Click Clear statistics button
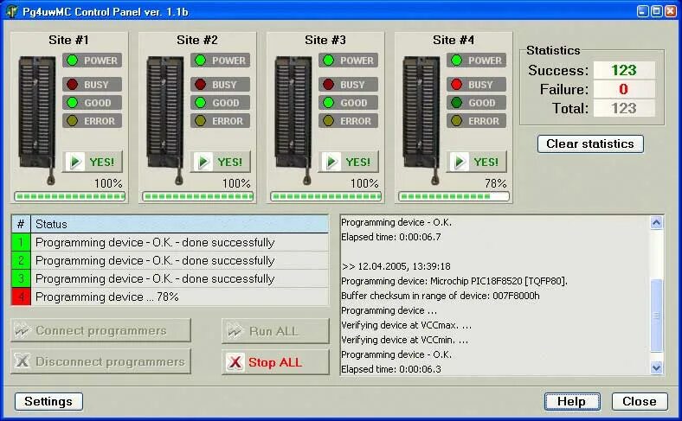This screenshot has height=421, width=682. tap(590, 144)
